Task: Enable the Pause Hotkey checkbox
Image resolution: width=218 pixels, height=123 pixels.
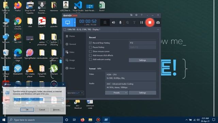Action: click(x=90, y=47)
